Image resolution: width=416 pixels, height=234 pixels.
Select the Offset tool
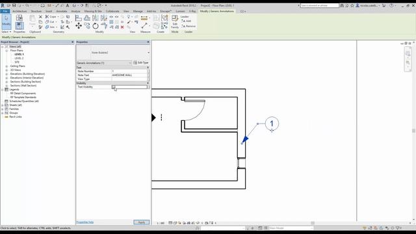coord(87,18)
